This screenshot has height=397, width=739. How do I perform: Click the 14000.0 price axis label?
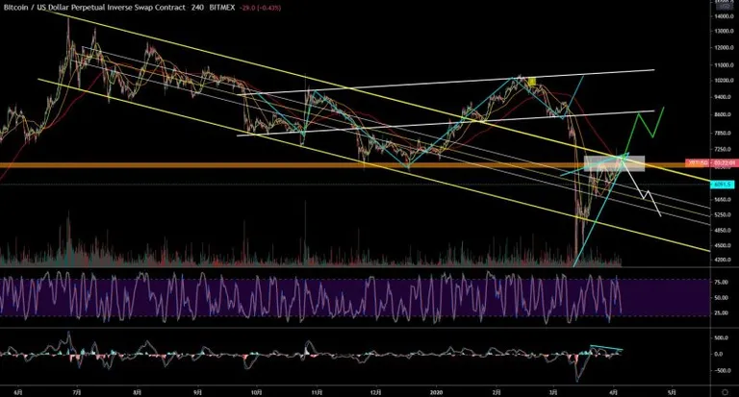(724, 16)
